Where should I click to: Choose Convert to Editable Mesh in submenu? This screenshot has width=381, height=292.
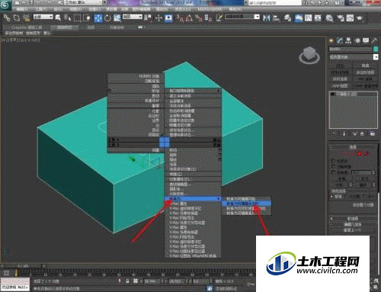pyautogui.click(x=246, y=199)
